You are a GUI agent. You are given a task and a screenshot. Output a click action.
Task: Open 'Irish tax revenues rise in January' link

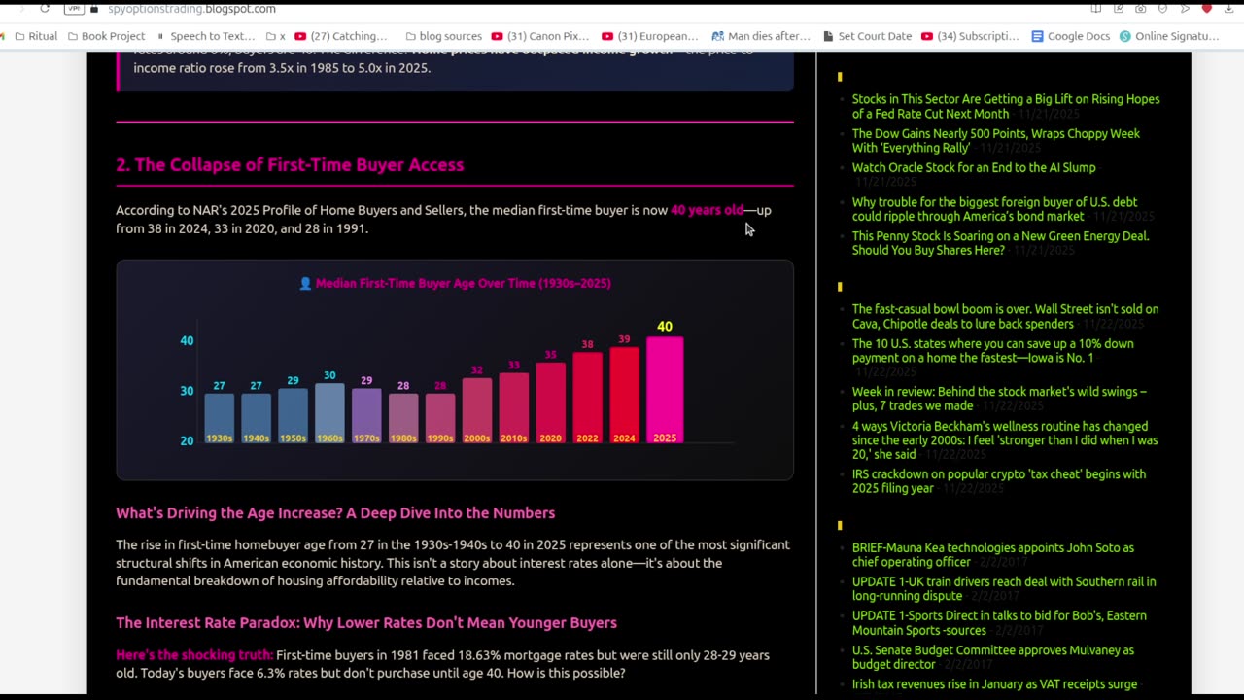[x=994, y=684]
